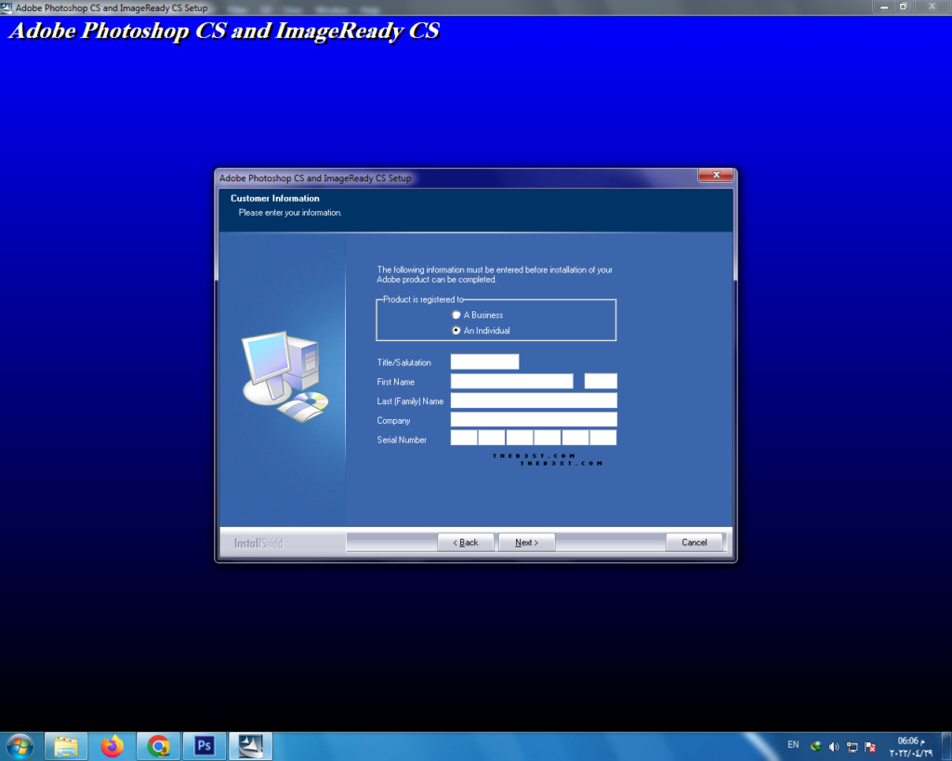The width and height of the screenshot is (952, 761).
Task: Click the Company input field
Action: [x=534, y=420]
